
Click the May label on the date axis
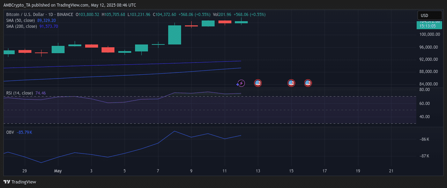coord(58,171)
